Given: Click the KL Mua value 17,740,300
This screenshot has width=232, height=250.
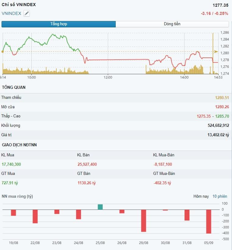Looking at the screenshot, I should pyautogui.click(x=11, y=164).
